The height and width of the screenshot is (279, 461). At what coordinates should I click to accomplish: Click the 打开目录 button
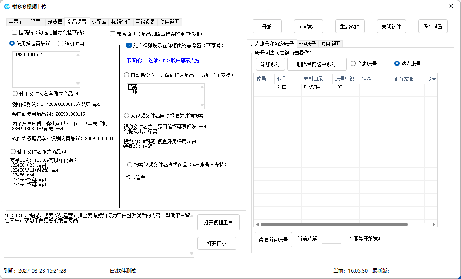coord(216,243)
